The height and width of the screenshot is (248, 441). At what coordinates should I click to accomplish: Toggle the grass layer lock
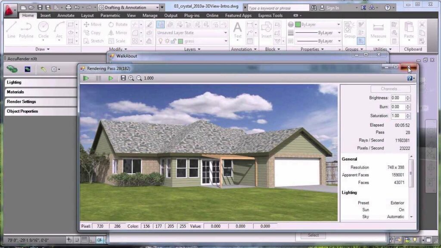(x=173, y=41)
